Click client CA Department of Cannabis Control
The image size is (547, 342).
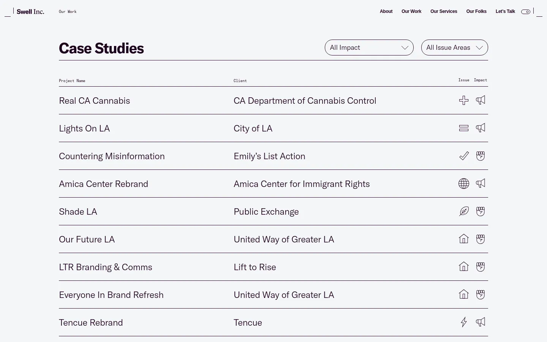point(305,101)
